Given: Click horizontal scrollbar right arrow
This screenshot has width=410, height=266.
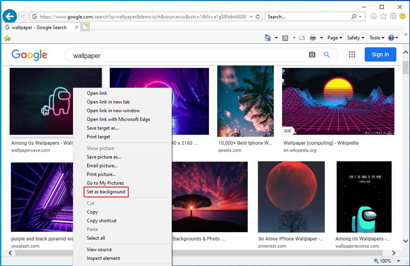Looking at the screenshot, I should [394, 253].
